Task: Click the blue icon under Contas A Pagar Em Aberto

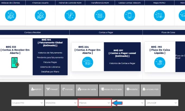Action: point(87,62)
